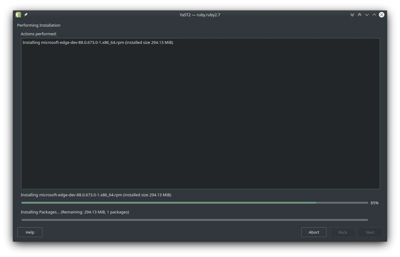The height and width of the screenshot is (257, 400).
Task: Click the YaST package icon in the title bar
Action: (x=18, y=14)
